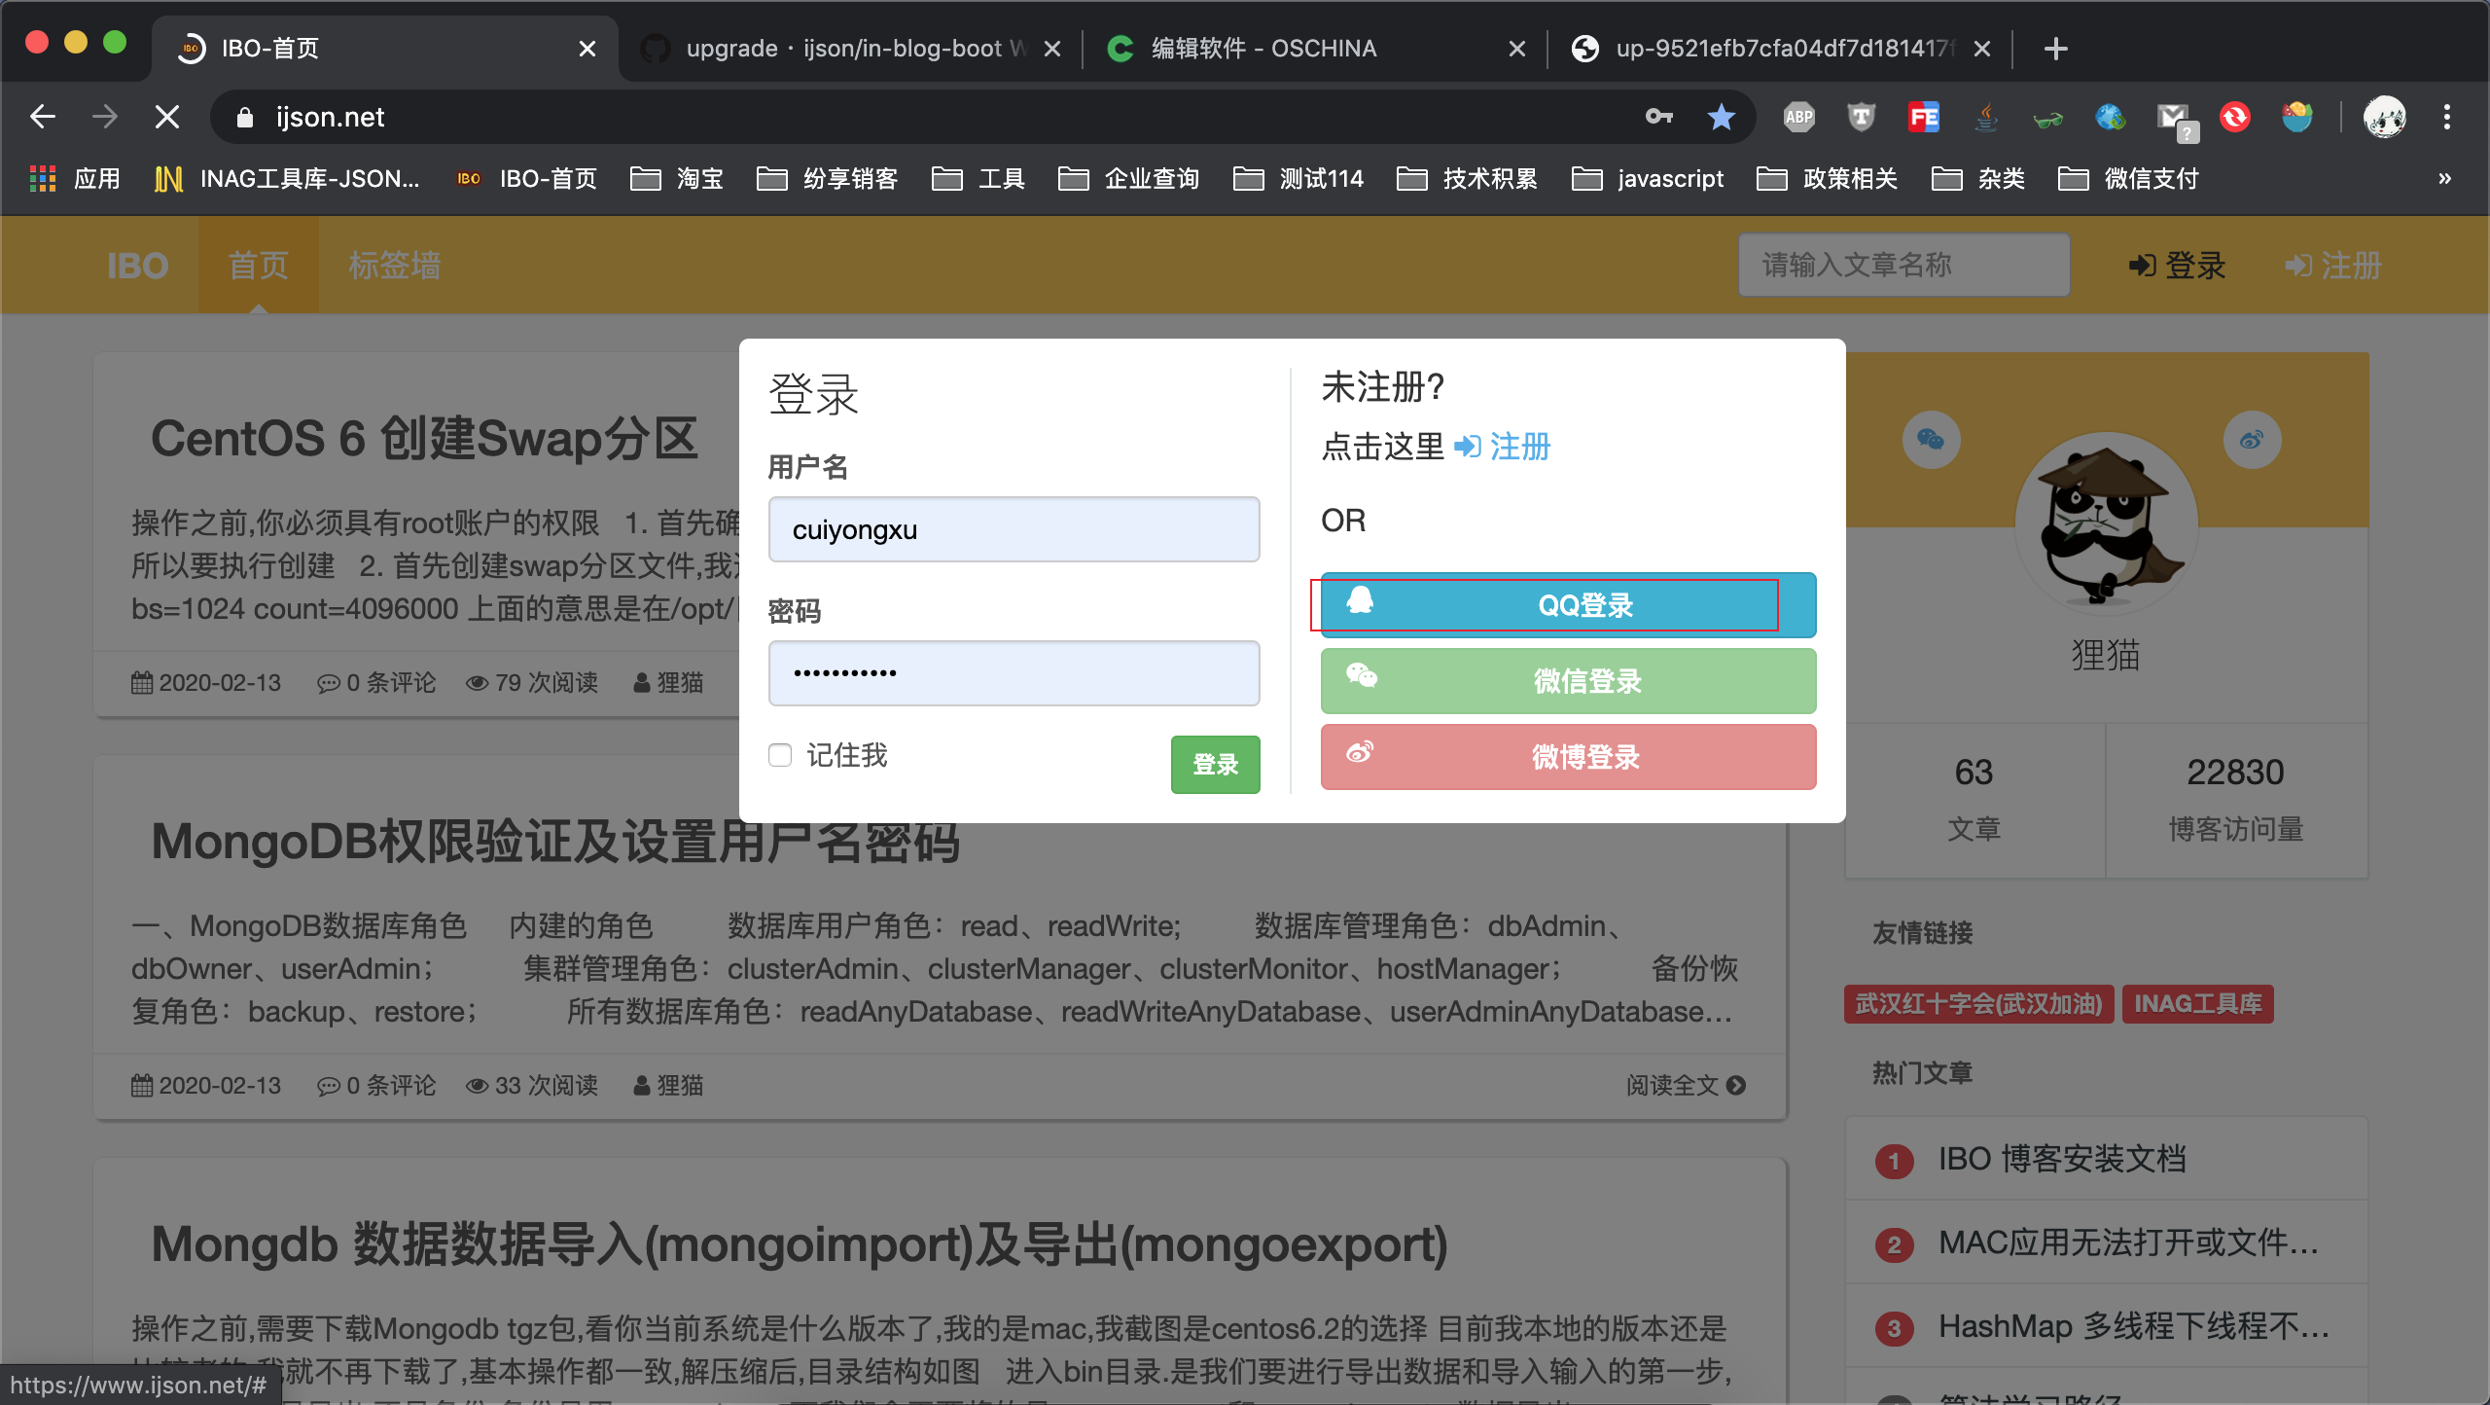Open the mail extension icon
This screenshot has height=1405, width=2490.
[x=2175, y=121]
